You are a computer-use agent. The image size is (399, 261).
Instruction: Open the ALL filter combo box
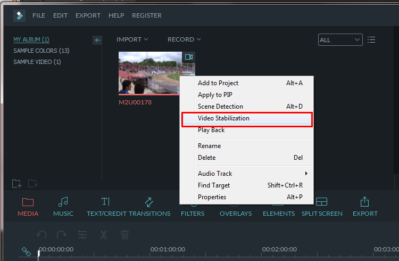tap(340, 40)
